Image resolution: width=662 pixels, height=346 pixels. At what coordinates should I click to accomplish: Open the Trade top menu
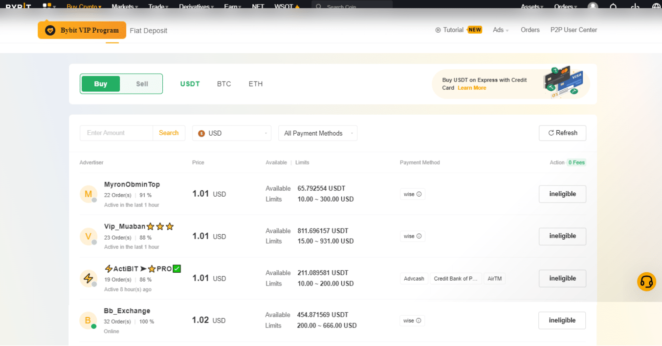(x=158, y=7)
